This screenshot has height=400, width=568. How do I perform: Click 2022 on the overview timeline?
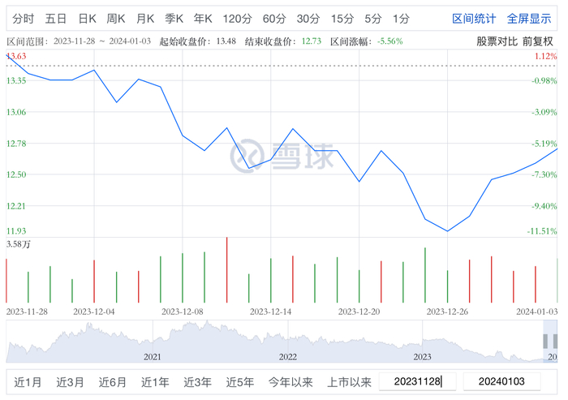[x=287, y=356]
